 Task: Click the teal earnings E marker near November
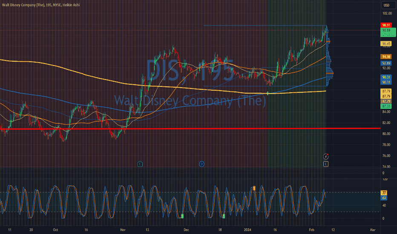tap(140, 164)
